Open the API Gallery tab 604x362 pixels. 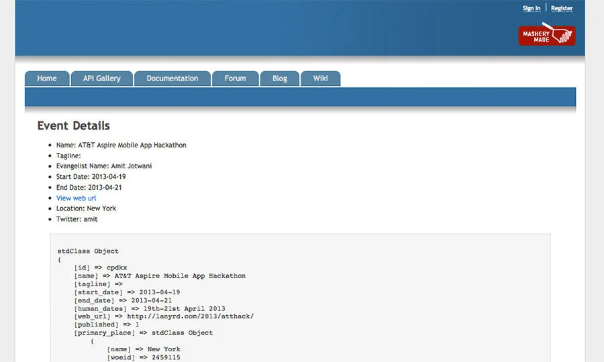click(102, 78)
